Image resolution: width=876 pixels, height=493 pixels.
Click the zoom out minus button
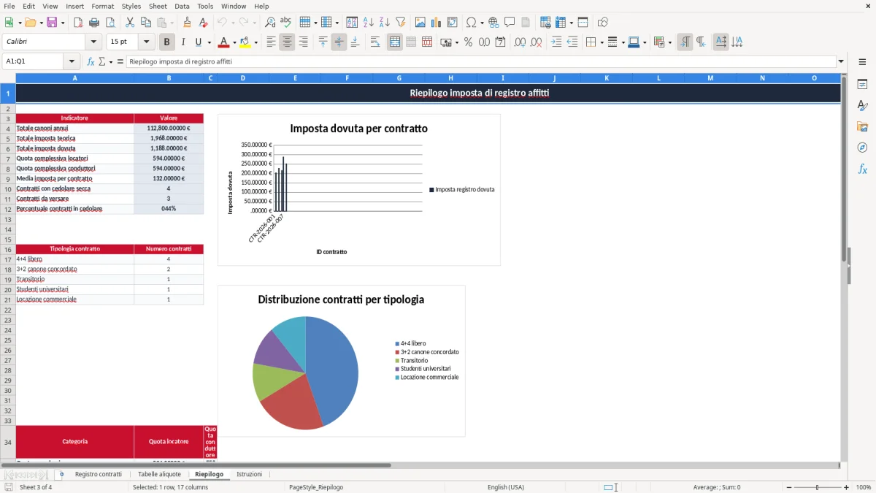788,487
